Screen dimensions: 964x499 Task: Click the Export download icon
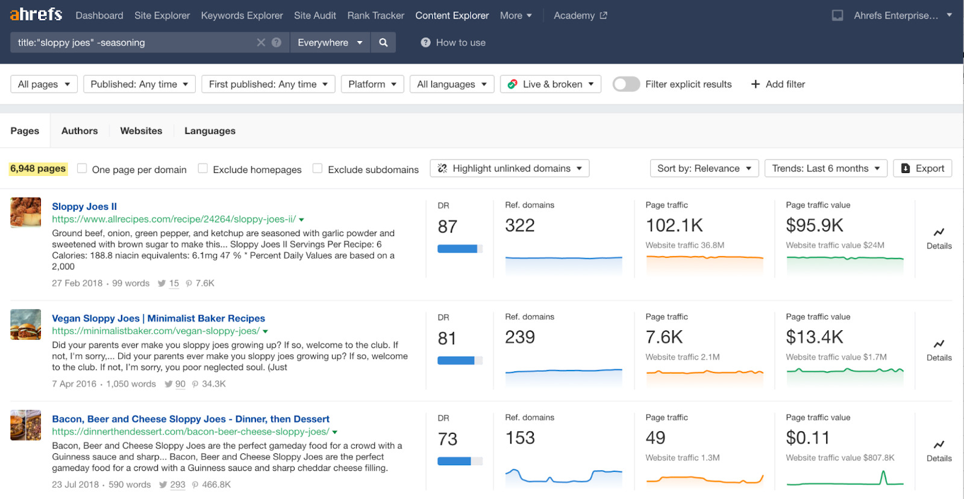point(906,169)
